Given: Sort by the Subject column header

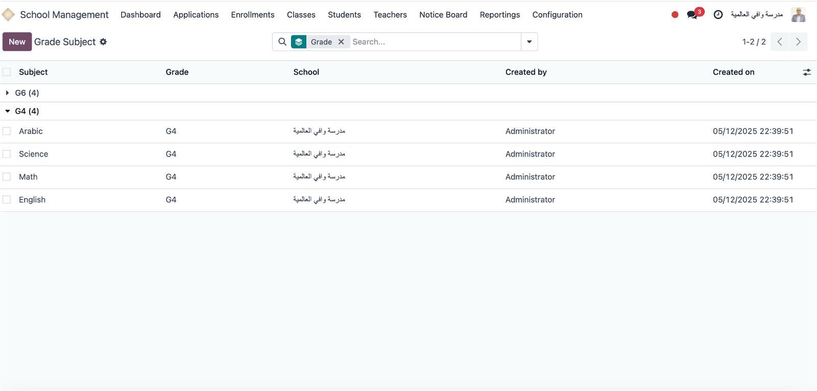Looking at the screenshot, I should pos(33,72).
